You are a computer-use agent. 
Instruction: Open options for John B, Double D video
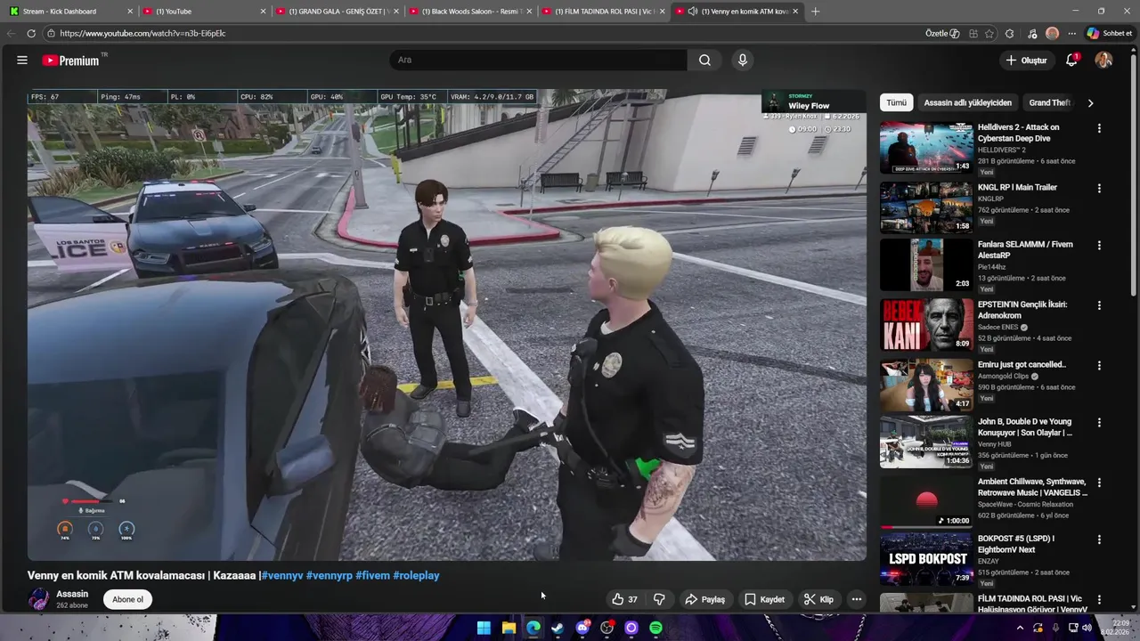pos(1099,423)
